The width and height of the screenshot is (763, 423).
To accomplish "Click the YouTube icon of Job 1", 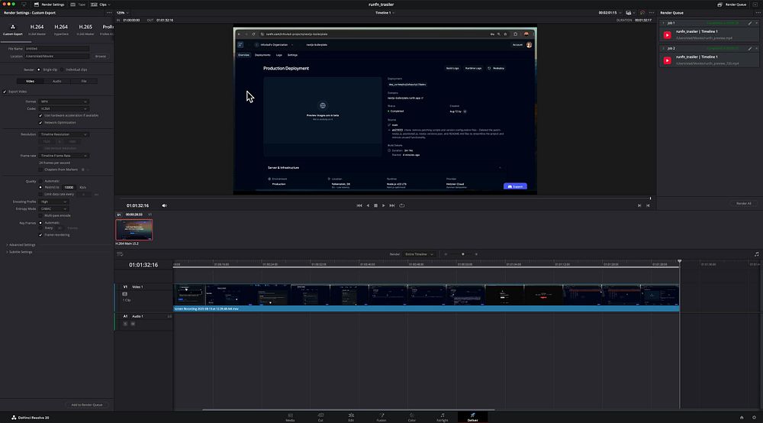I will coord(667,35).
